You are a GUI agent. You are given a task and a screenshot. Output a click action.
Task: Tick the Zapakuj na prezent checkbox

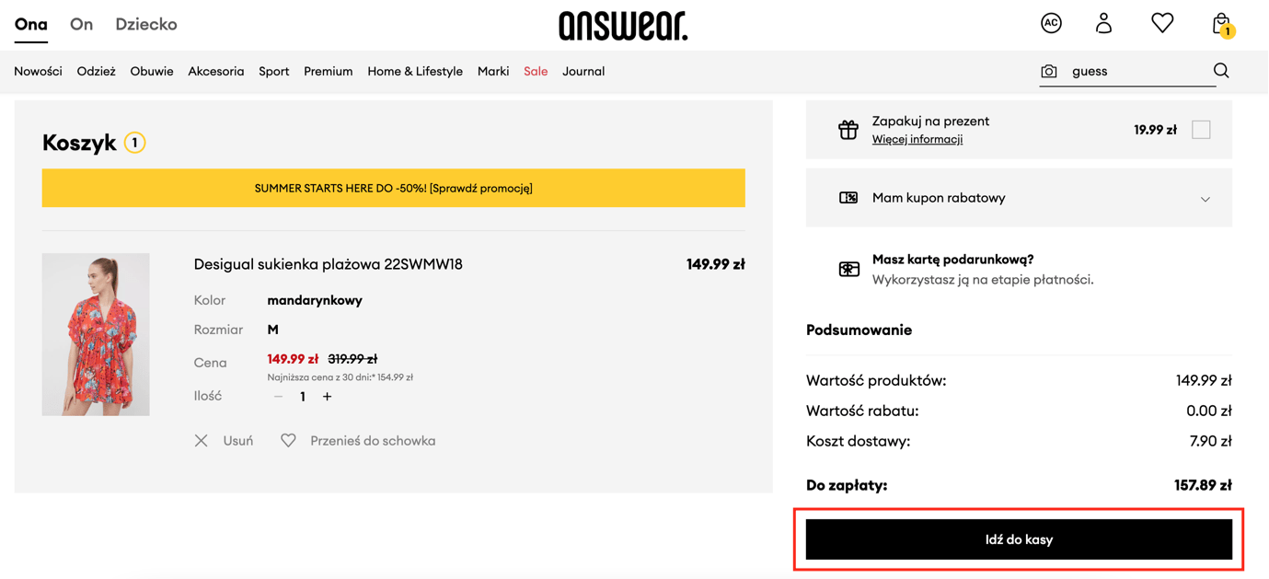(x=1201, y=130)
